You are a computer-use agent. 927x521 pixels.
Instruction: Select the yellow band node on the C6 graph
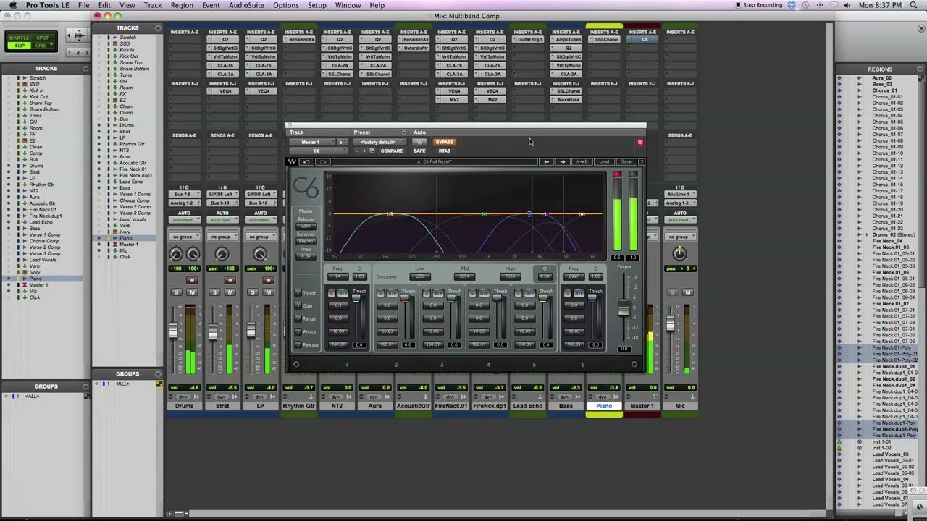click(582, 213)
